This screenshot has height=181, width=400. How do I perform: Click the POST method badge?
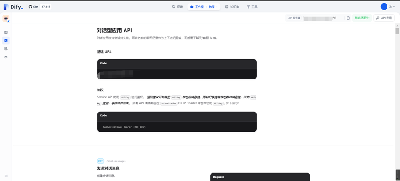[100, 161]
